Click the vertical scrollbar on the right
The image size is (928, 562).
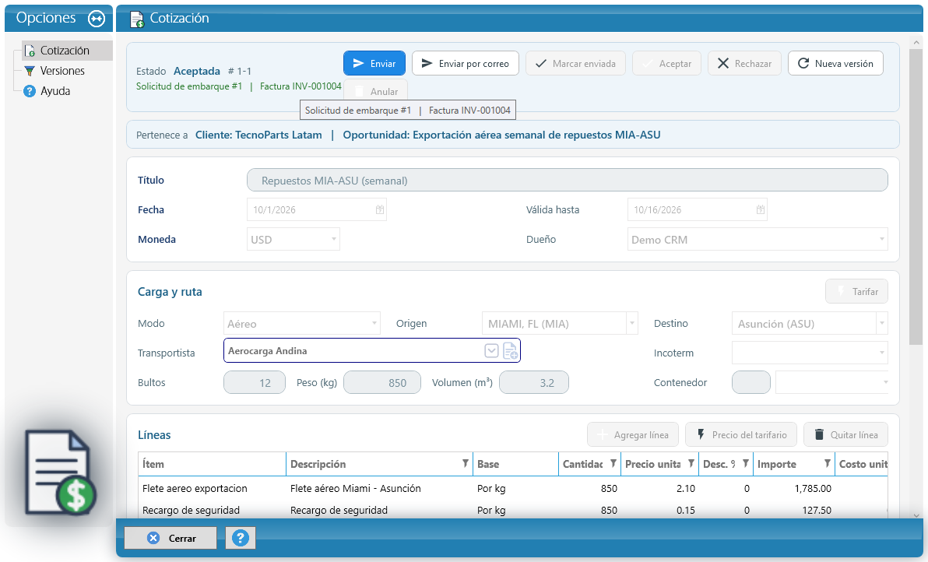[x=916, y=278]
